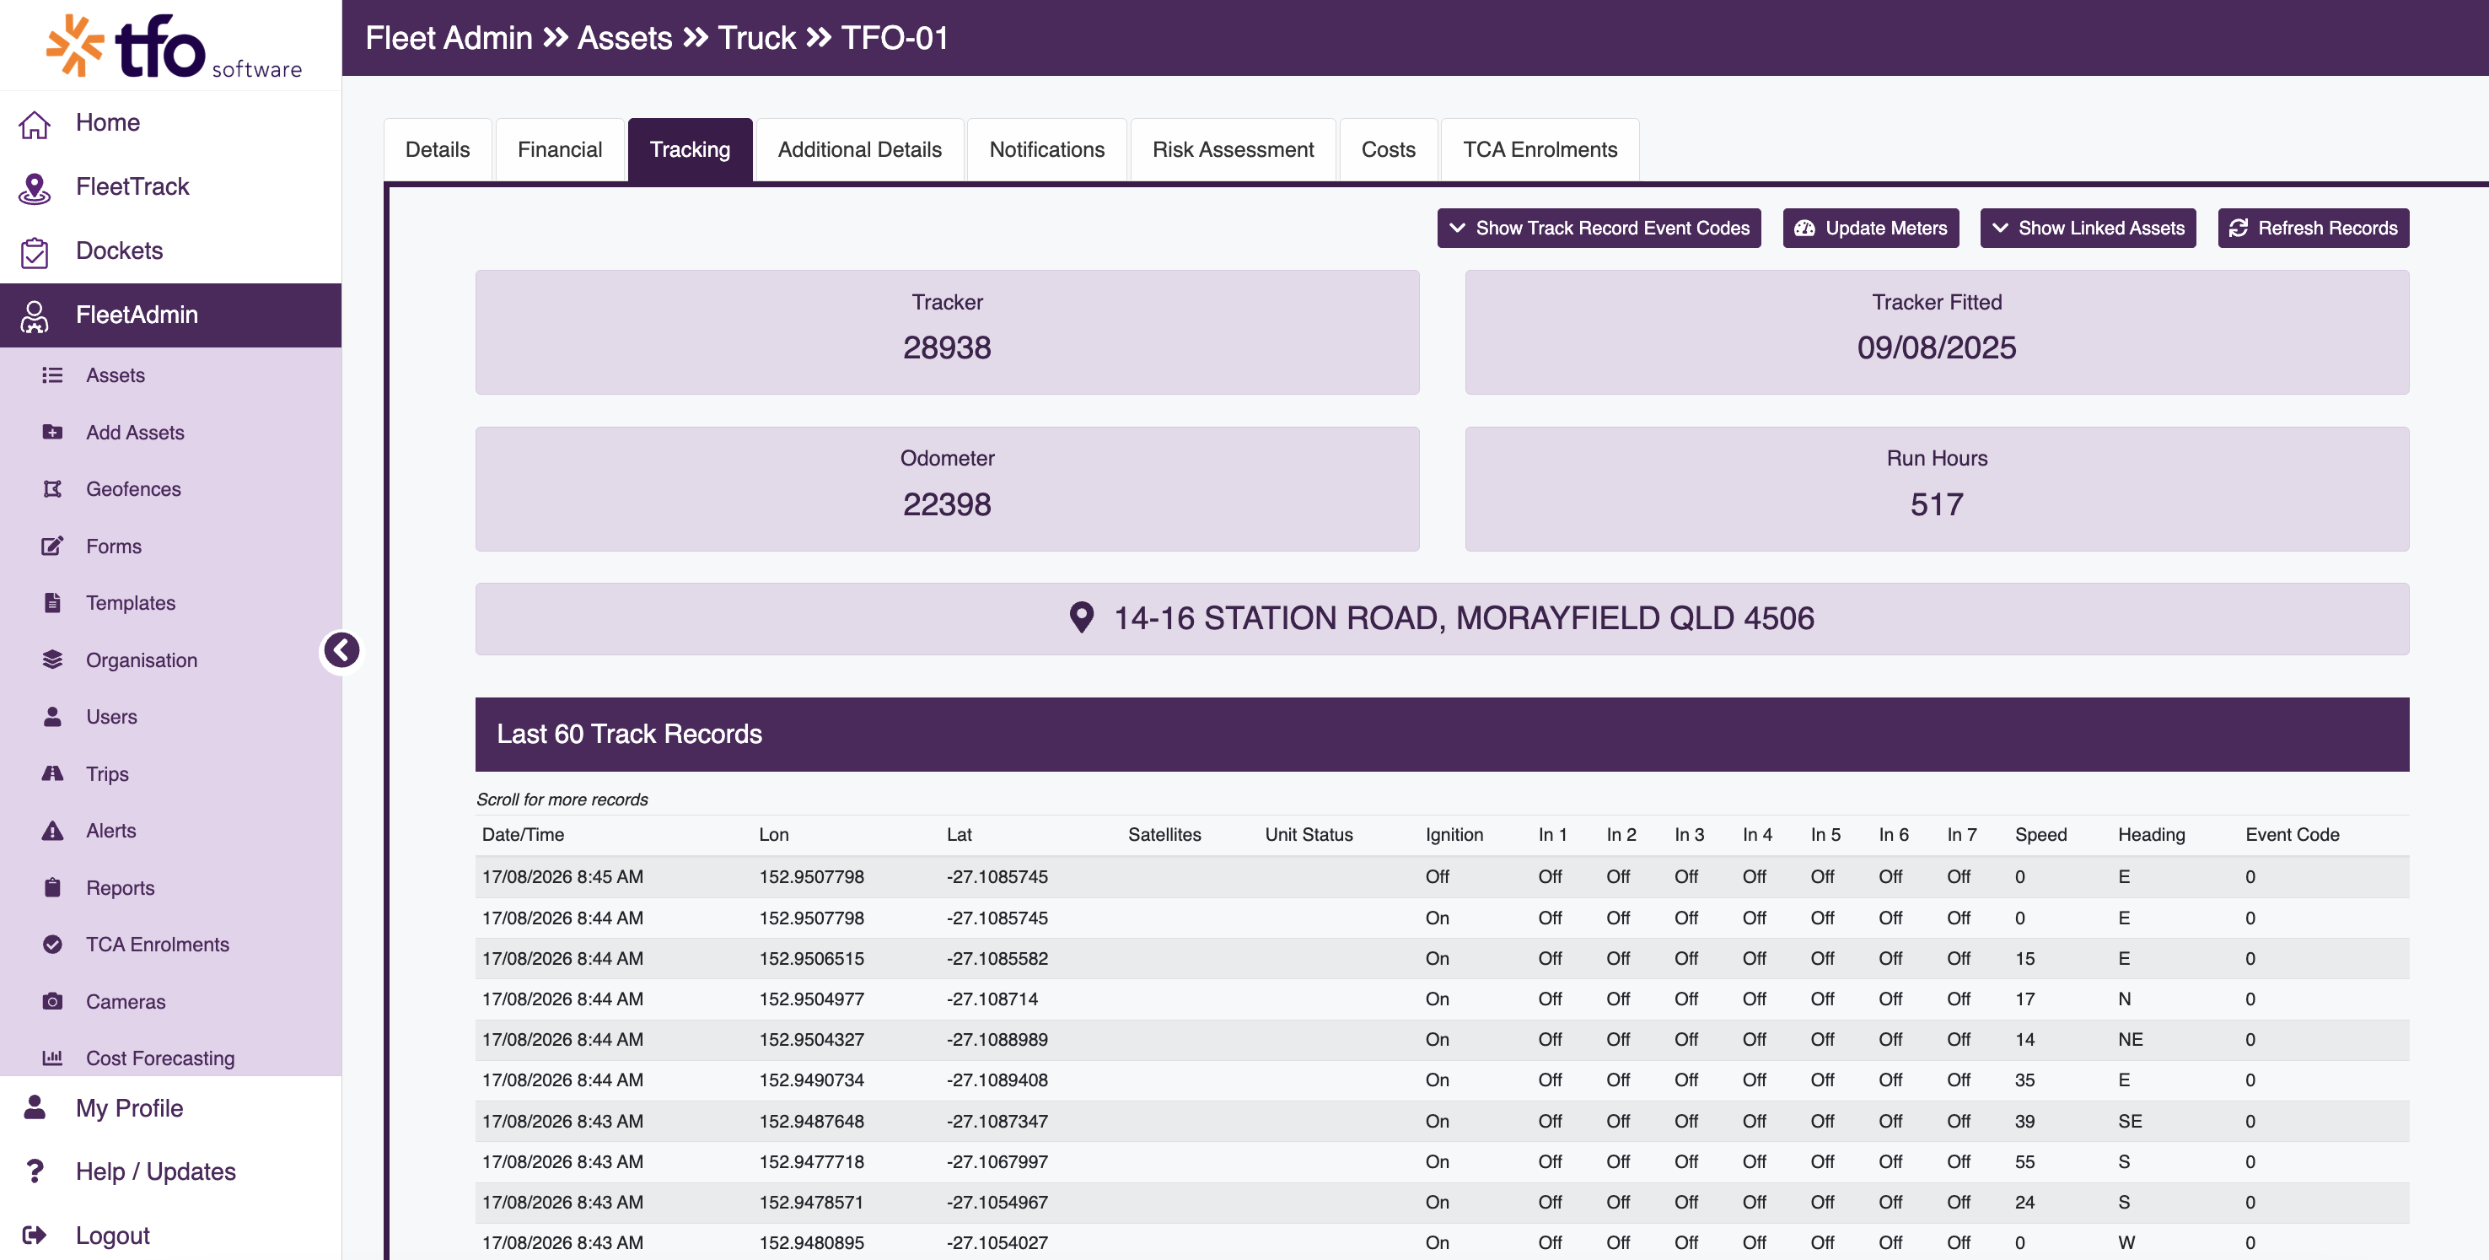Switch to the Financial tab
Viewport: 2489px width, 1260px height.
(x=560, y=150)
